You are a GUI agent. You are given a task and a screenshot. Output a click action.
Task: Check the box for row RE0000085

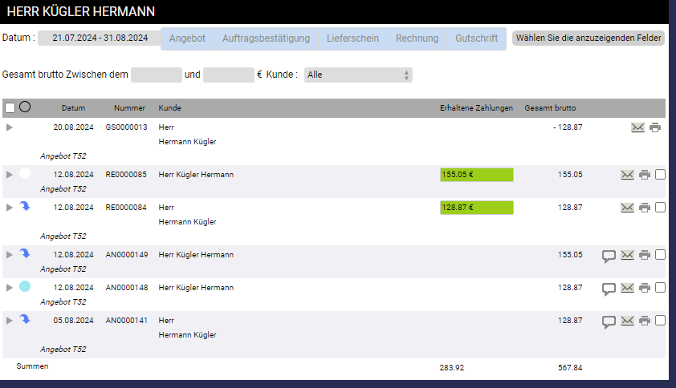[660, 175]
